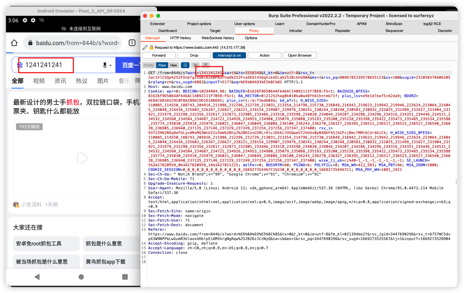Click the Host: www.baidu.com header line

[170, 87]
